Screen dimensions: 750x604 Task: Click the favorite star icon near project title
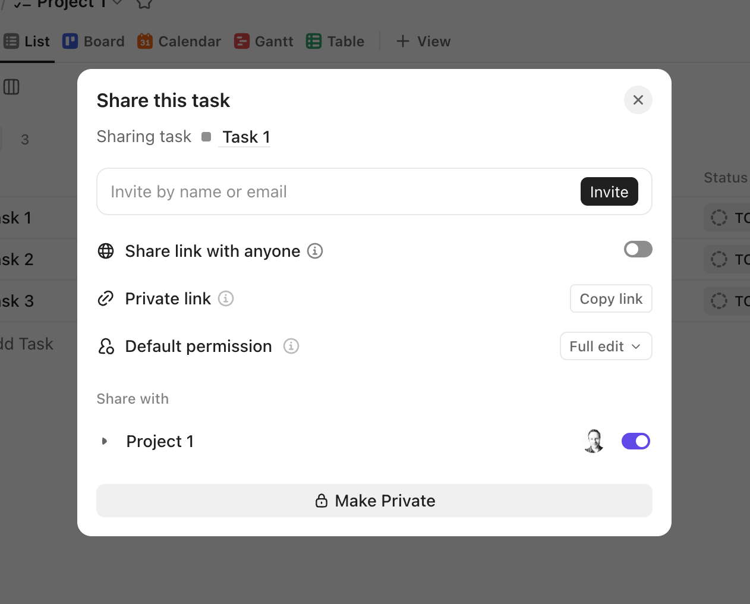pos(144,4)
